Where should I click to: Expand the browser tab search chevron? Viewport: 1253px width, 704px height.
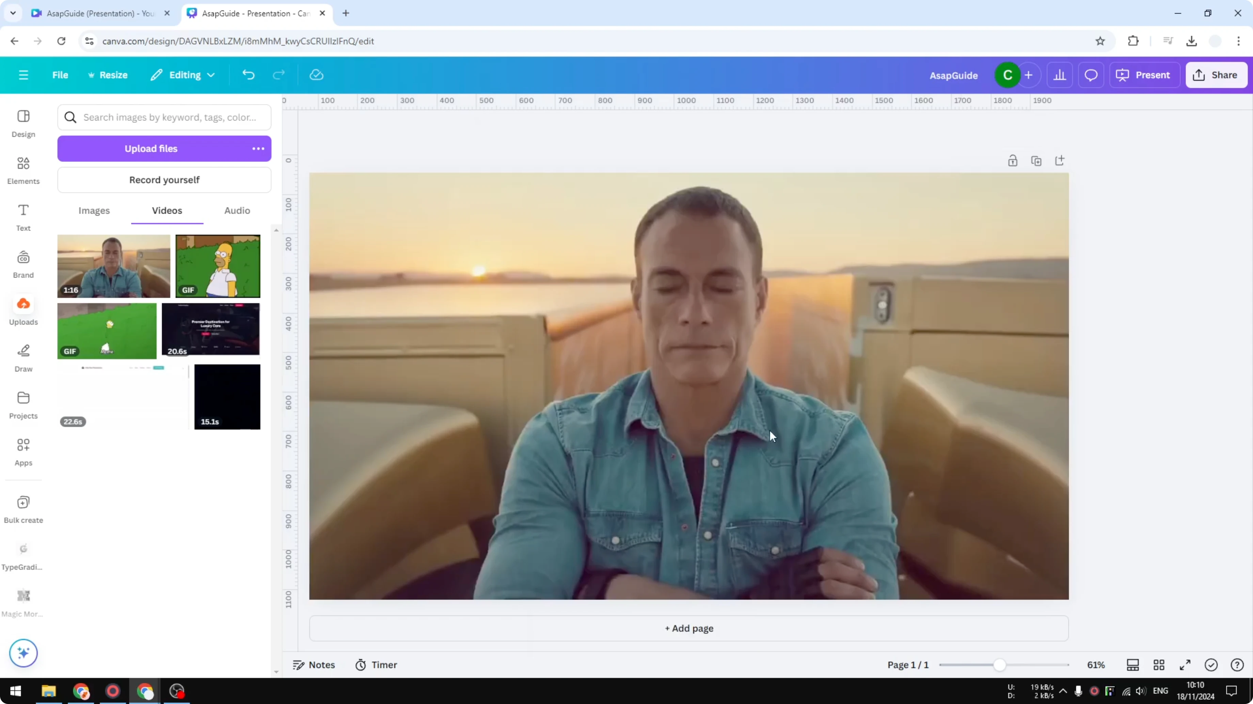click(13, 13)
